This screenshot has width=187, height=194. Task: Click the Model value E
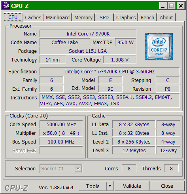click(x=110, y=80)
